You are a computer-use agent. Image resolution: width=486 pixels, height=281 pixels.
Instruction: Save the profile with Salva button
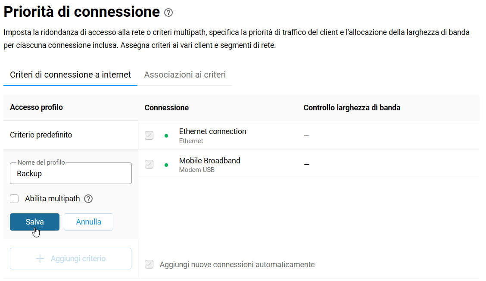pos(35,222)
